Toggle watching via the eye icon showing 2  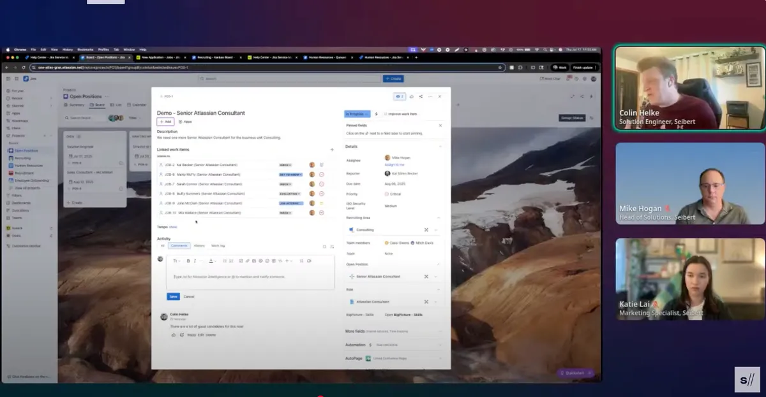tap(400, 96)
